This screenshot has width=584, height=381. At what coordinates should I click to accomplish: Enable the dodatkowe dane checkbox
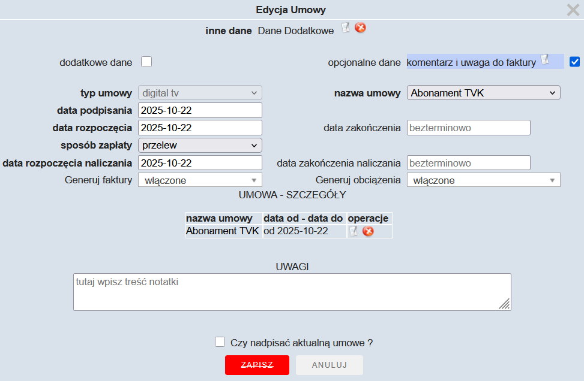coord(146,62)
